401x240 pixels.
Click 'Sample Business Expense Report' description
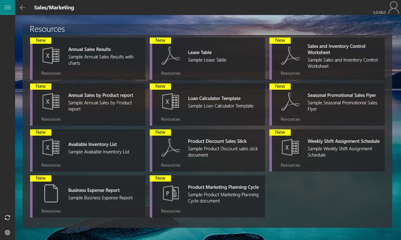pyautogui.click(x=100, y=198)
